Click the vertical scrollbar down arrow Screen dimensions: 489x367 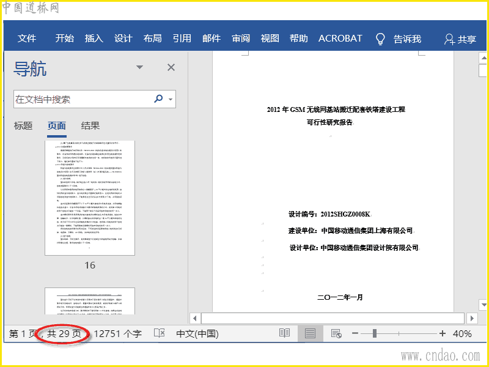pos(483,305)
